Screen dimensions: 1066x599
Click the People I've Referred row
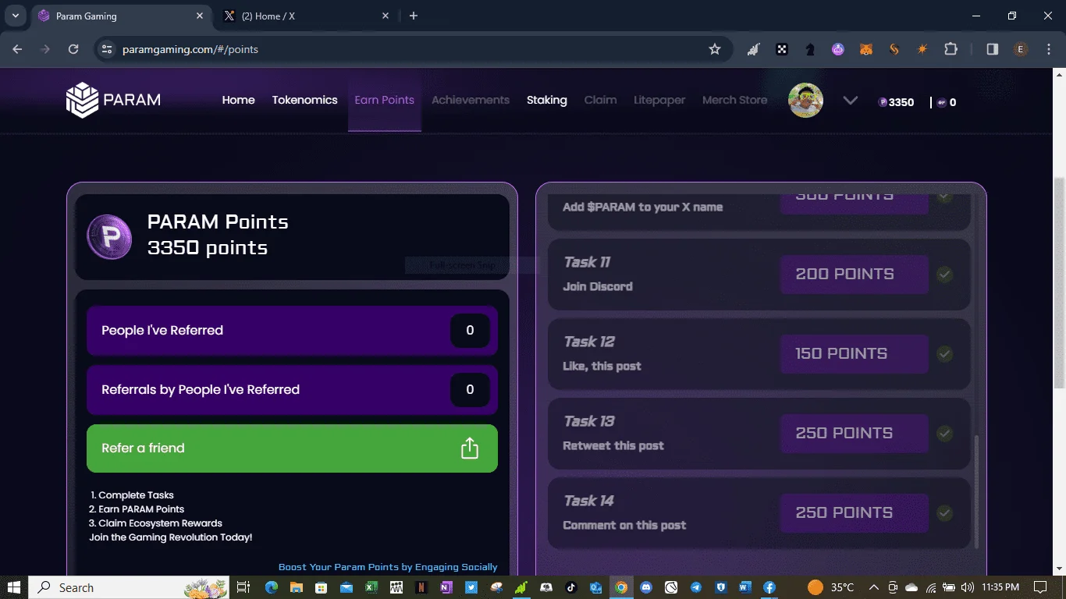[x=292, y=331]
